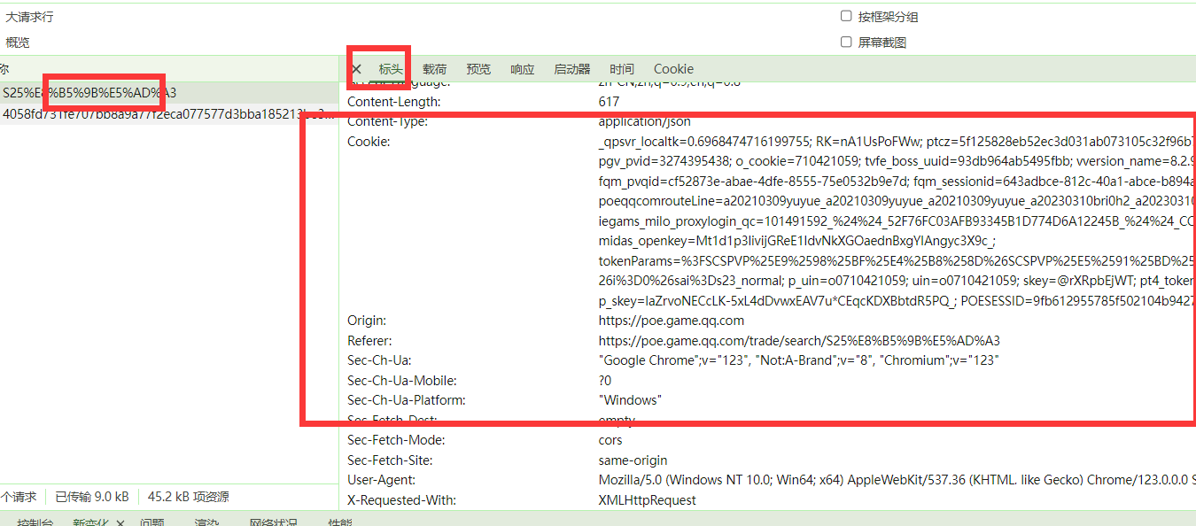Switch to the 标头 tab
Viewport: 1196px width, 526px height.
391,69
